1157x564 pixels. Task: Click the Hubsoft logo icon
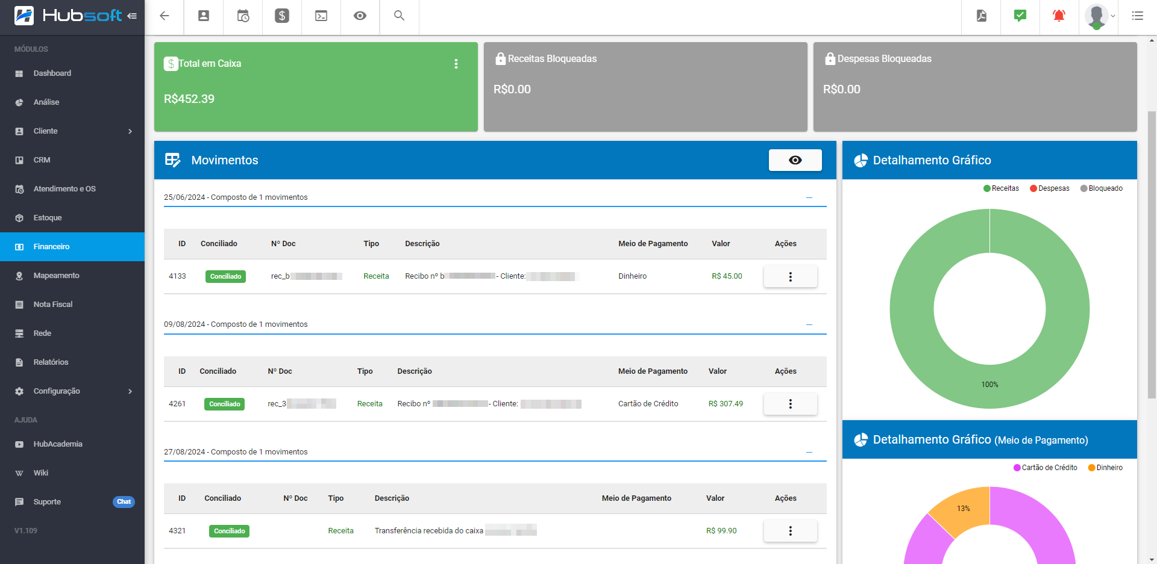(x=24, y=16)
